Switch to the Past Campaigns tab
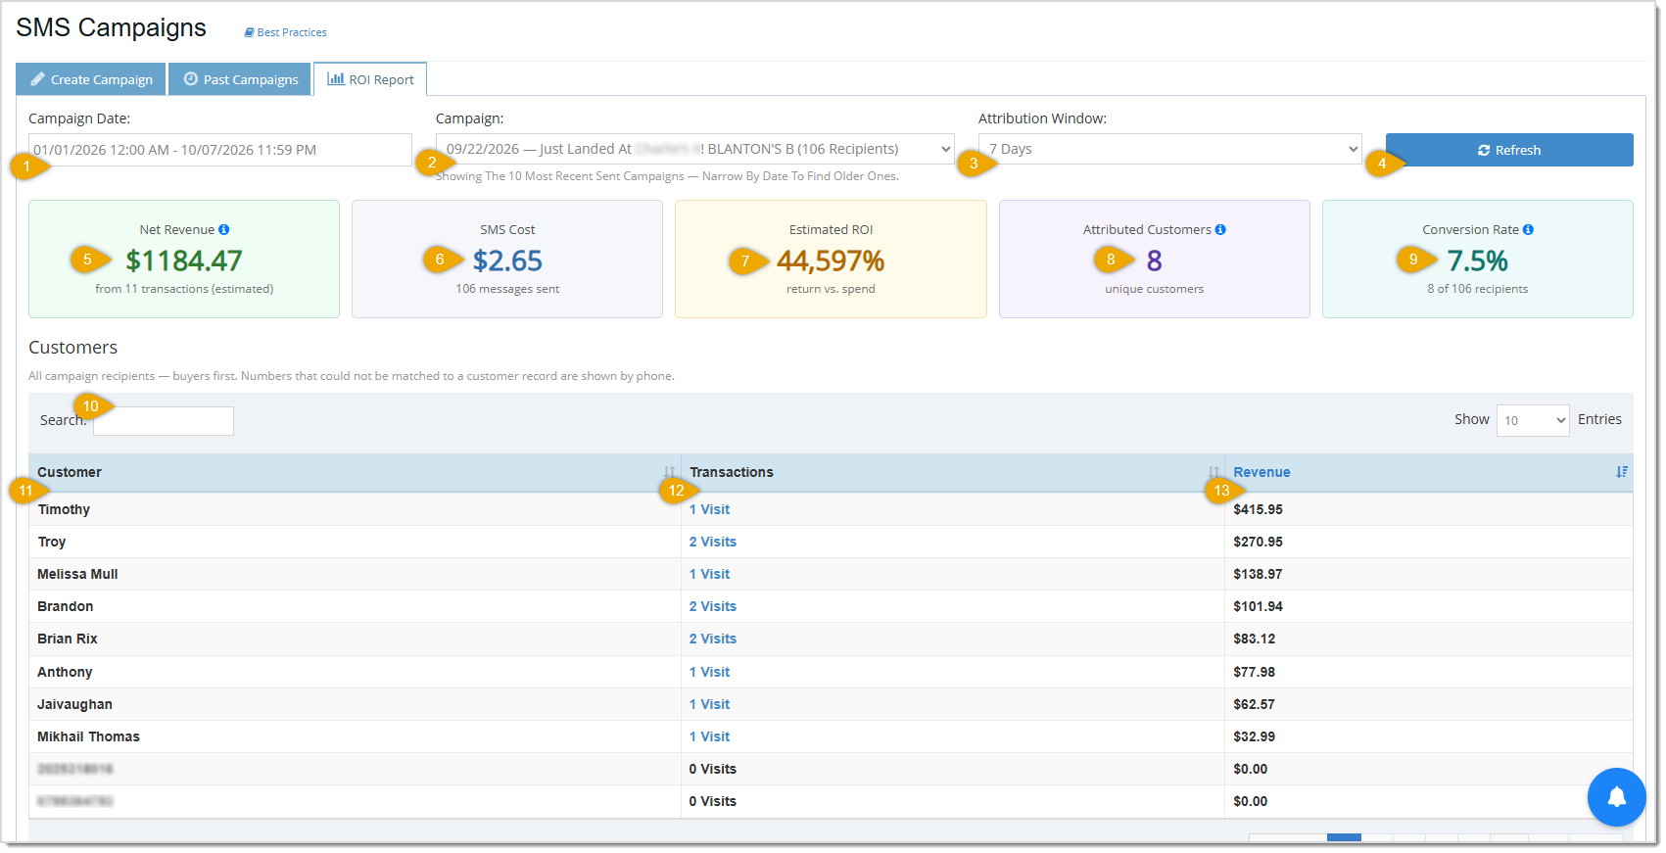The width and height of the screenshot is (1666, 853). [240, 79]
